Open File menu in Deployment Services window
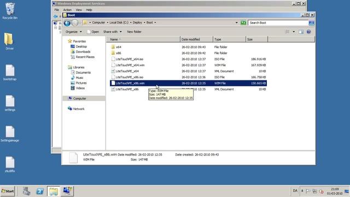The width and height of the screenshot is (350, 197). pos(57,10)
